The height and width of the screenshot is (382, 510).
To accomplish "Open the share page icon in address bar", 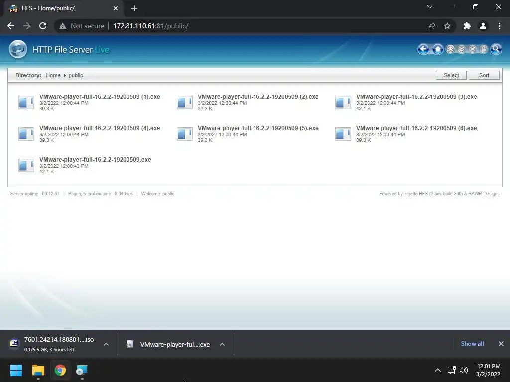I will [431, 26].
